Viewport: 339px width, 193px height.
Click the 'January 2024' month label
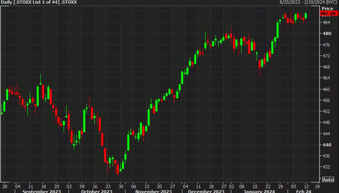pos(259,191)
